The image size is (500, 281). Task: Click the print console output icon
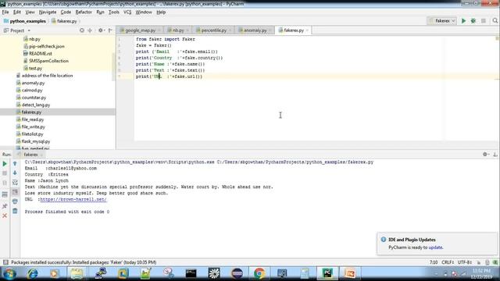pyautogui.click(x=15, y=201)
